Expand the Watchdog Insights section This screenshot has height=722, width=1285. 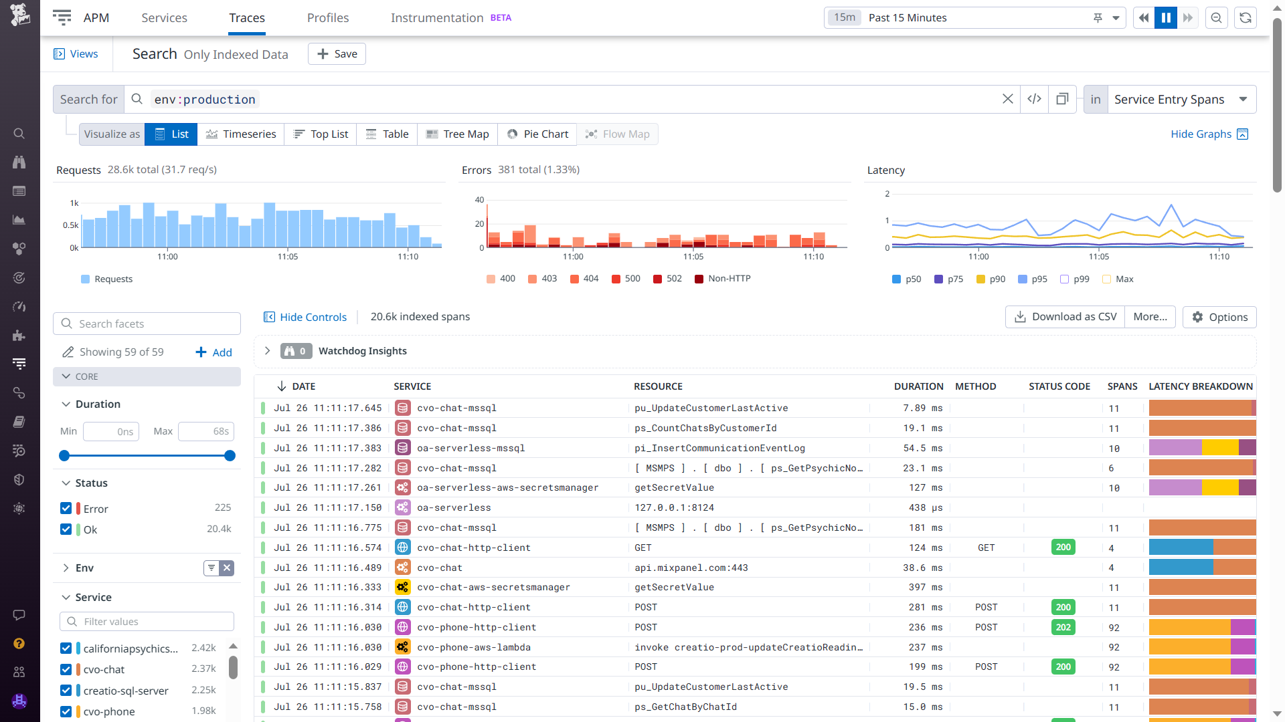tap(267, 351)
